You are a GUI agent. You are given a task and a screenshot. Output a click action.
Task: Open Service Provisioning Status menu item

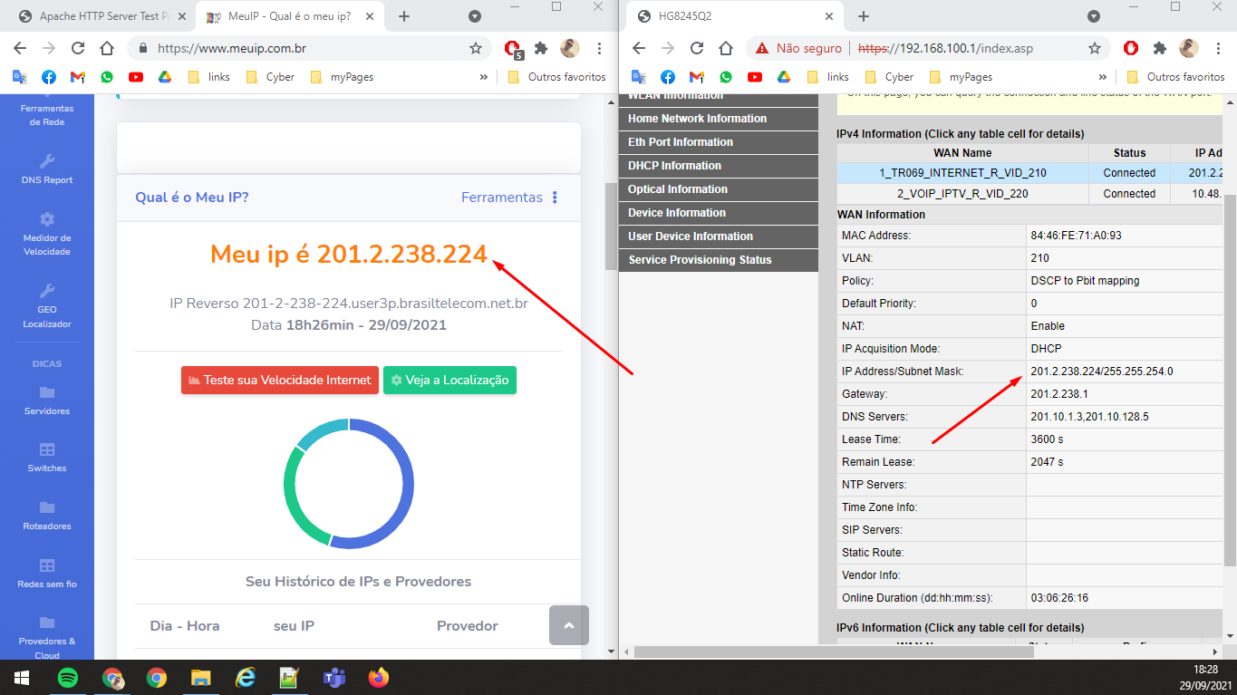(x=719, y=260)
